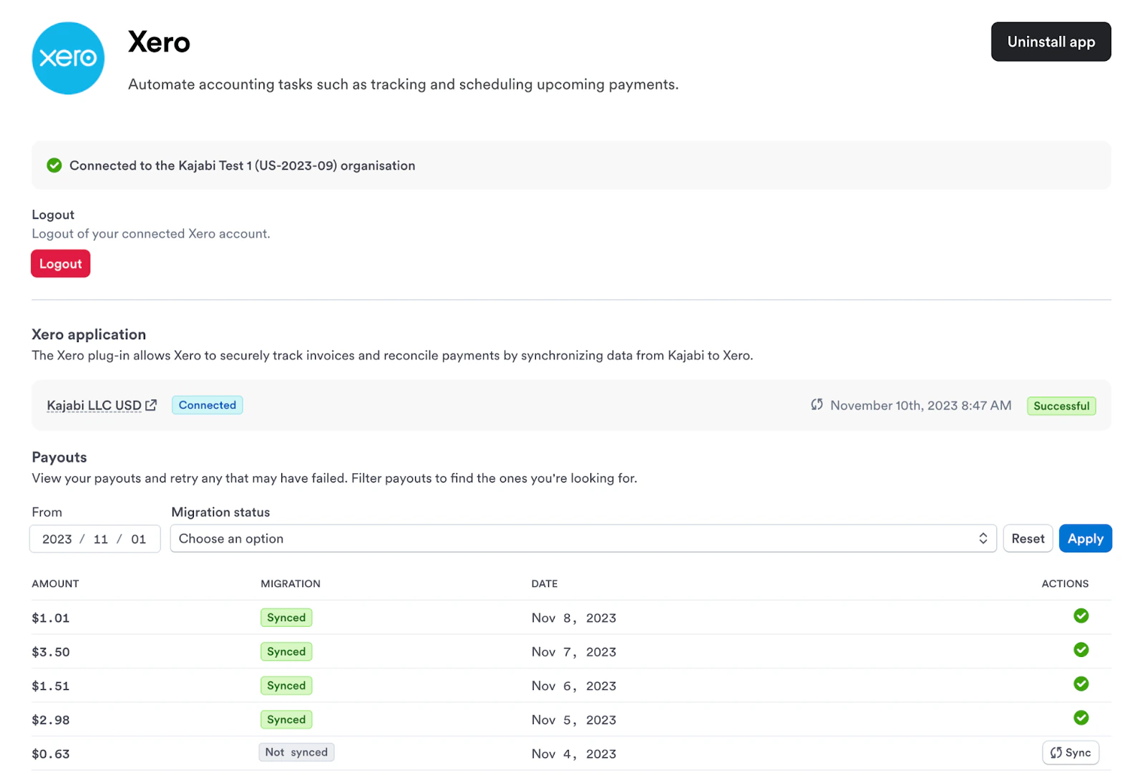Image resolution: width=1145 pixels, height=783 pixels.
Task: Click the stepper chevrons on Choose an option
Action: (x=983, y=538)
